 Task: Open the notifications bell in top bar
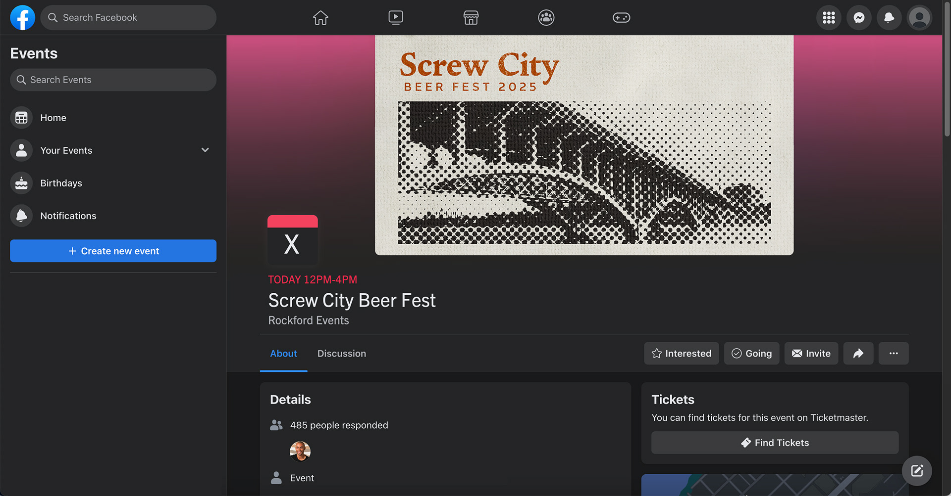(889, 18)
